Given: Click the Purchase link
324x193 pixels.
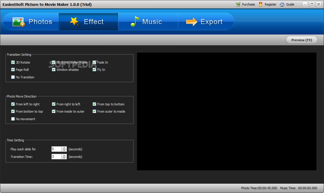Looking at the screenshot, I should click(x=245, y=4).
